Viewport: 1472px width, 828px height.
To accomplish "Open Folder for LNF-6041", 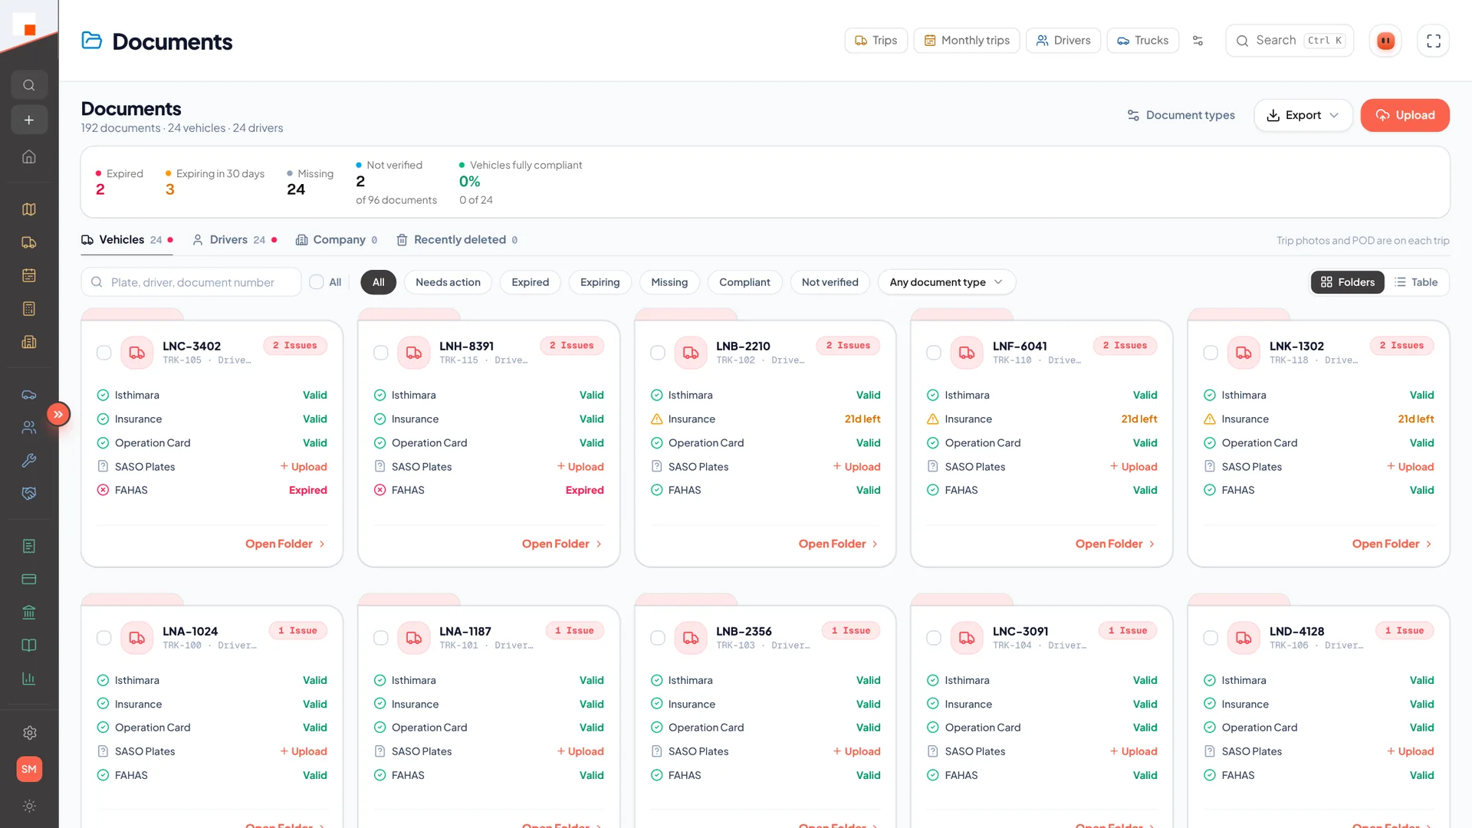I will (x=1115, y=544).
